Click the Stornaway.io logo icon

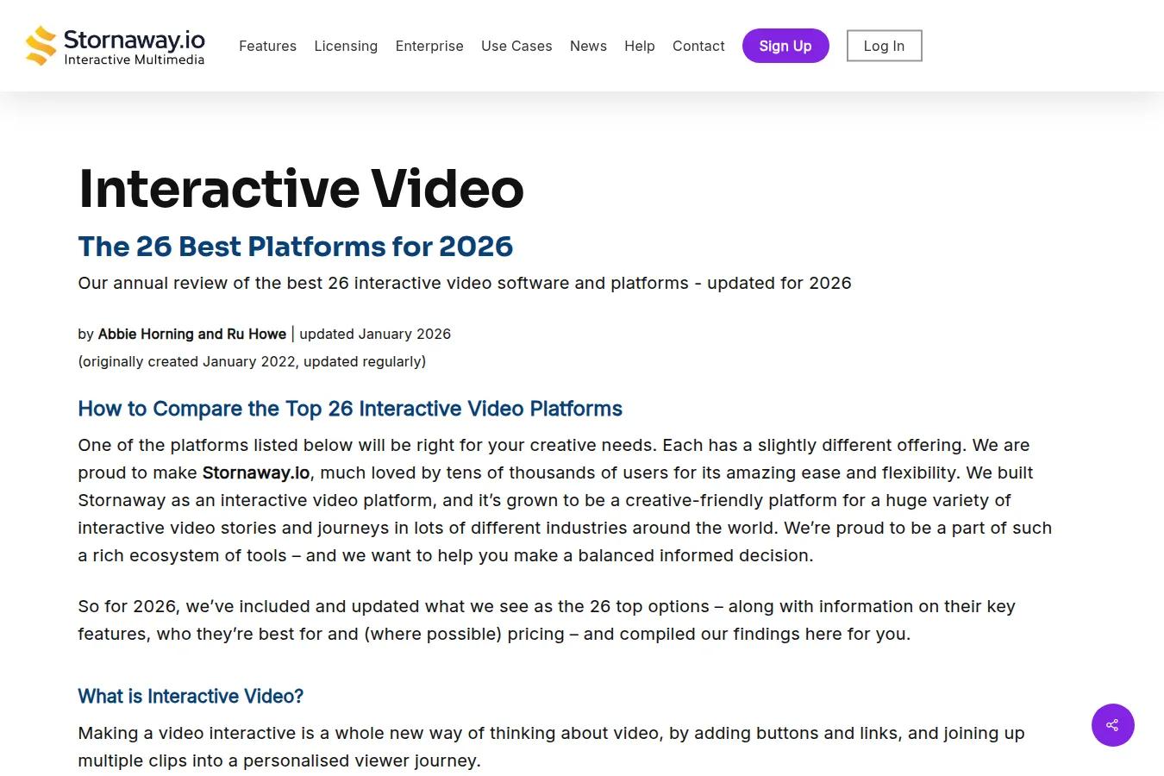(41, 46)
